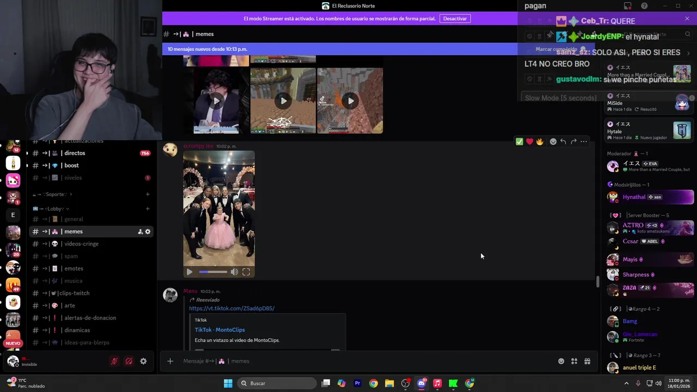Open AZTRO member in the list
This screenshot has width=697, height=392.
(x=650, y=228)
